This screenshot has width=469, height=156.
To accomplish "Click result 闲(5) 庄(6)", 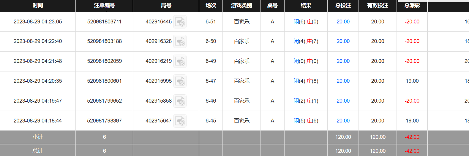I will [x=306, y=121].
